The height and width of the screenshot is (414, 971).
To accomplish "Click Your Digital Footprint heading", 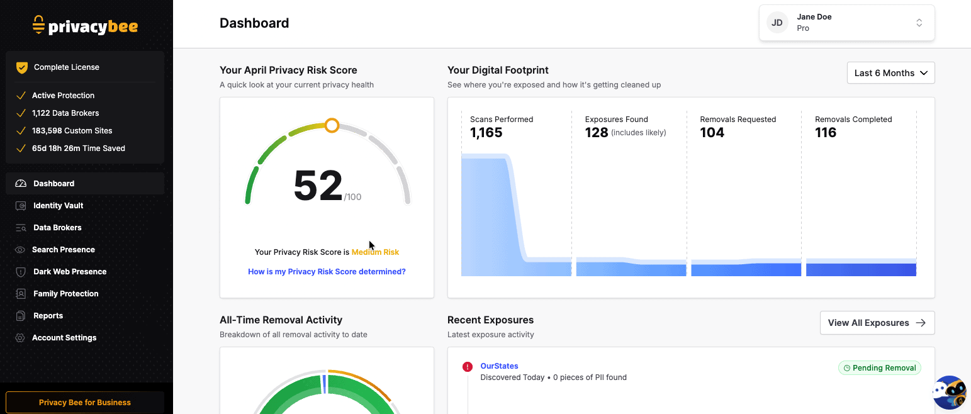I will 498,70.
